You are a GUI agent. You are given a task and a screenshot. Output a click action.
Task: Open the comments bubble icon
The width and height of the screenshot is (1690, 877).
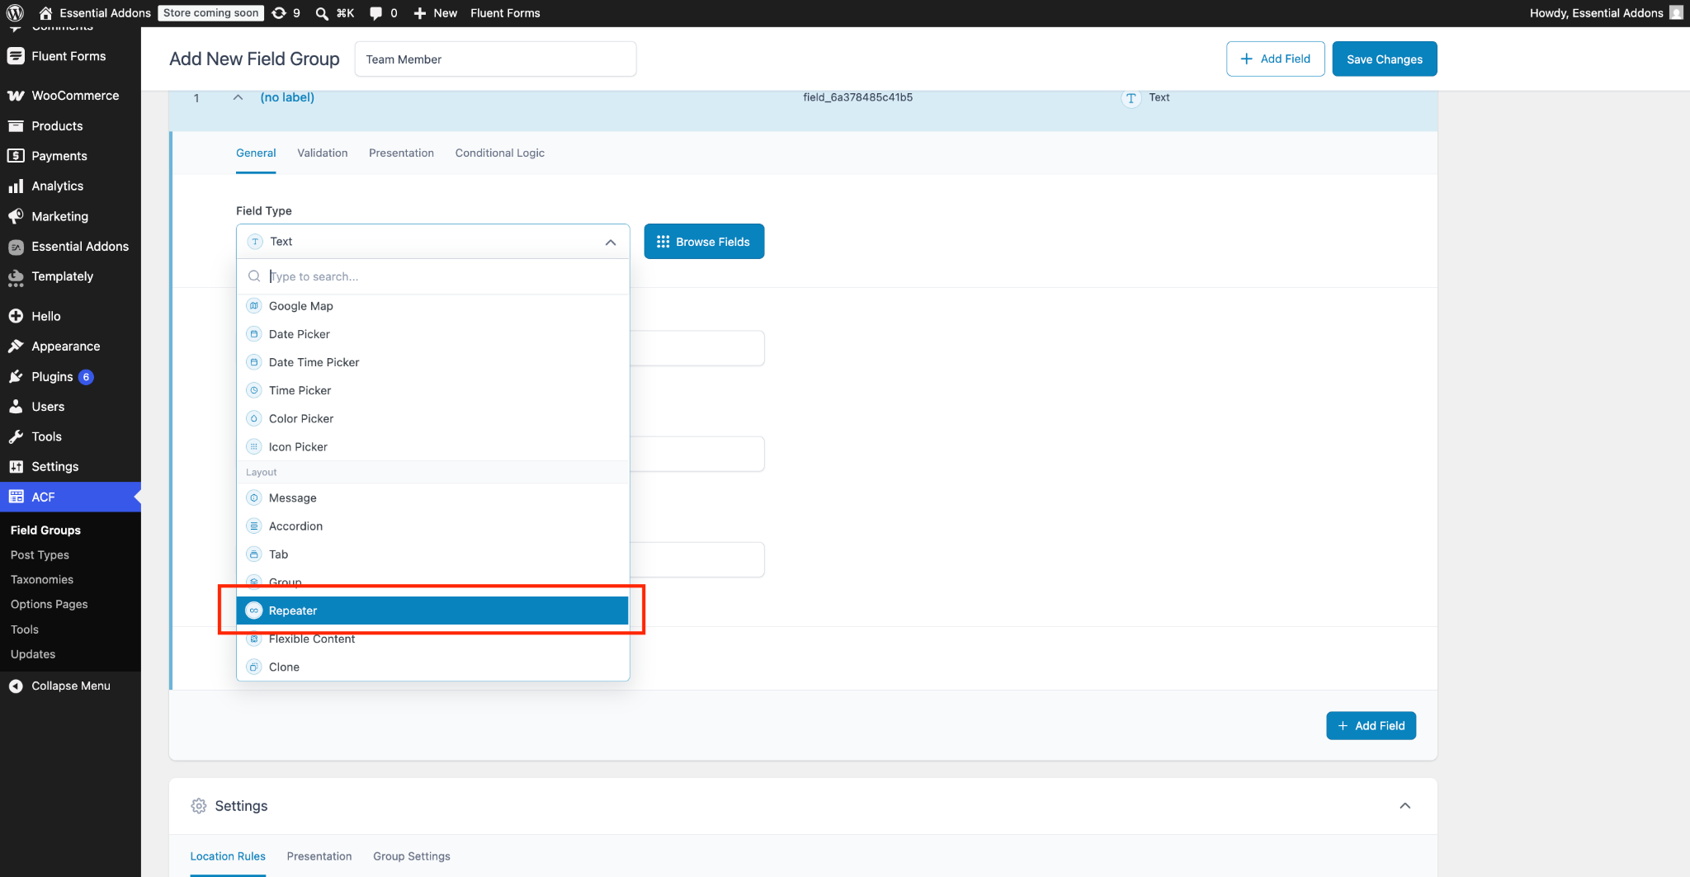[375, 13]
